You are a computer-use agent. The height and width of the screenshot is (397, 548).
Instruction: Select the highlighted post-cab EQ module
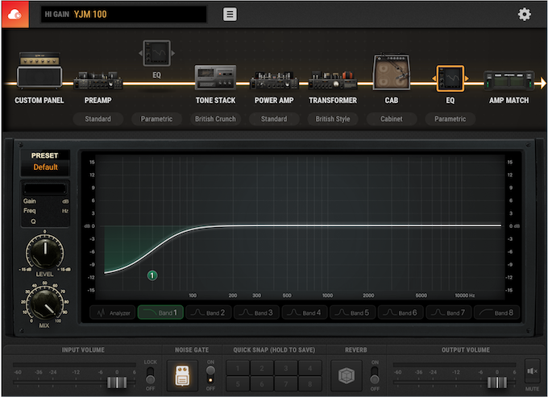tap(450, 79)
